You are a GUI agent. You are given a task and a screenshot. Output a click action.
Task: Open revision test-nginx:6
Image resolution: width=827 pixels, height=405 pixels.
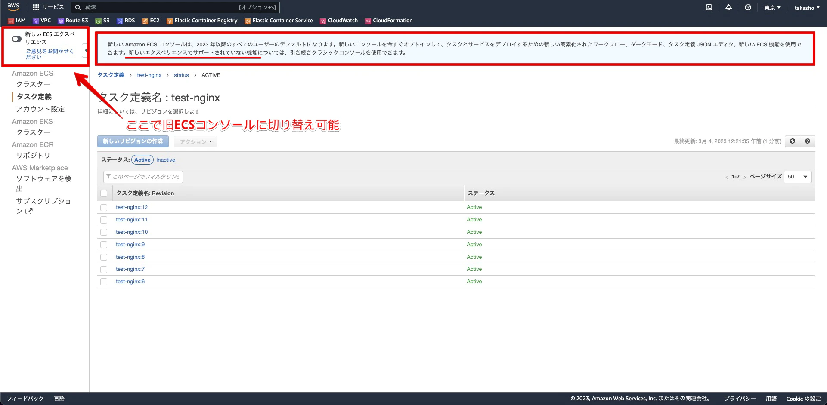pyautogui.click(x=130, y=282)
